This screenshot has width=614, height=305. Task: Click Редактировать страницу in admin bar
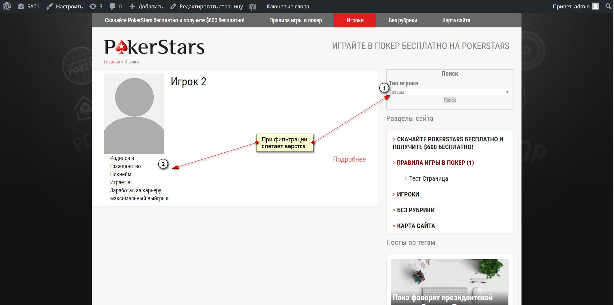(x=211, y=6)
